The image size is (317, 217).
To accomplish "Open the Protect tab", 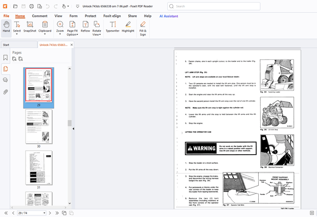I will pyautogui.click(x=90, y=16).
